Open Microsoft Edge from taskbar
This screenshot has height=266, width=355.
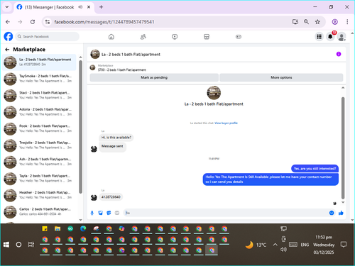pyautogui.click(x=83, y=229)
